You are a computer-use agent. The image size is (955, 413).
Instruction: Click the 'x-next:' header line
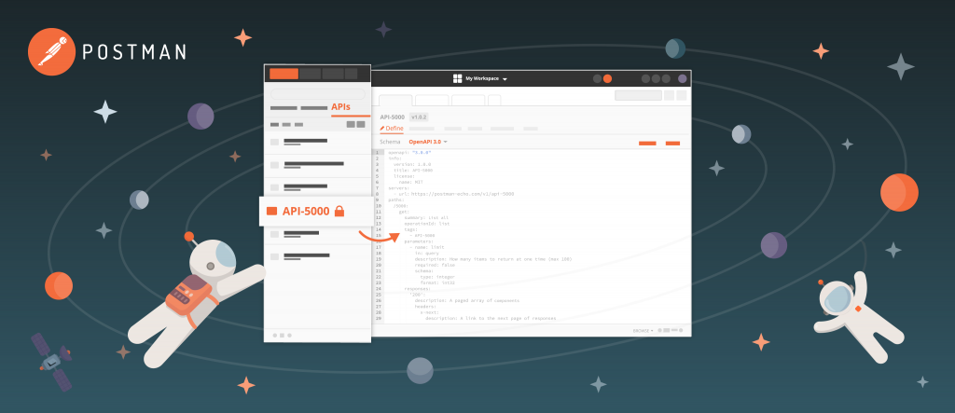click(x=429, y=312)
